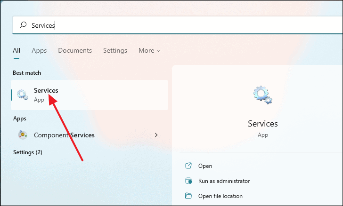The height and width of the screenshot is (206, 343).
Task: Switch to the All tab
Action: 16,50
